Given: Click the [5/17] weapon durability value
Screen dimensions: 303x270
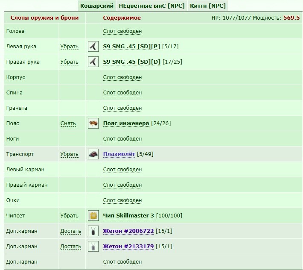Looking at the screenshot, I should coord(170,47).
